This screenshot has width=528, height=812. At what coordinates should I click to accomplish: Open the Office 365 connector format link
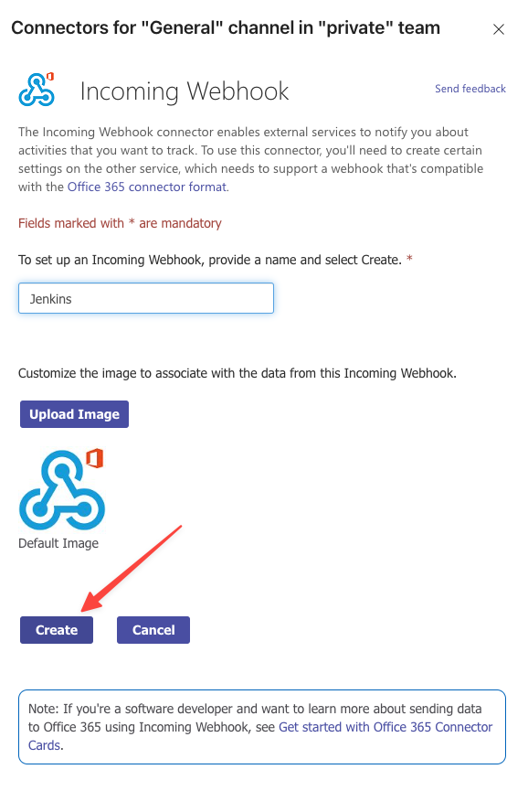(x=147, y=187)
